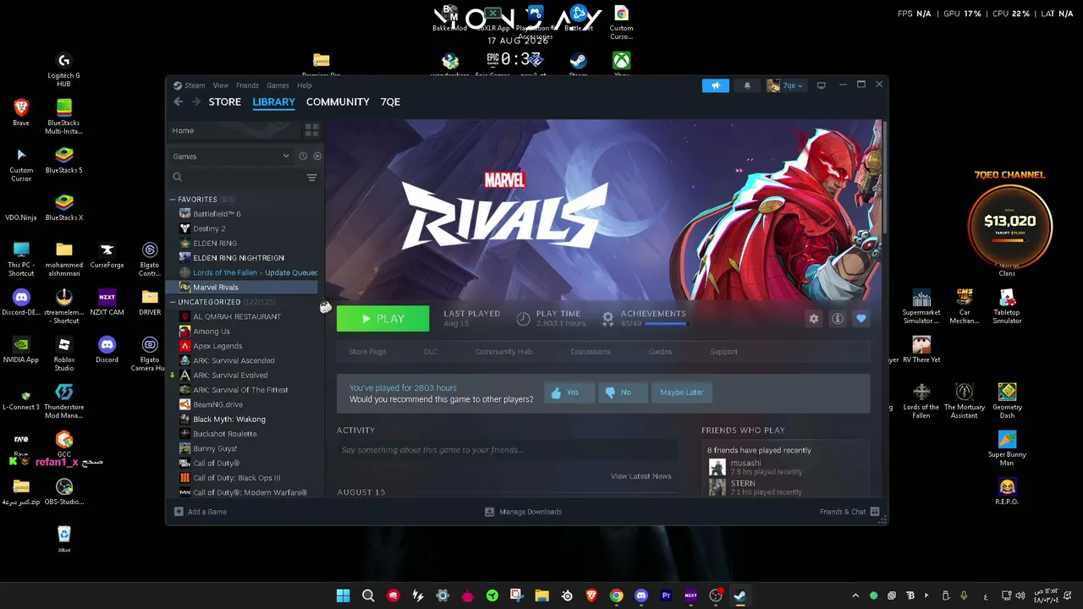Filter library to ready-to-play games
The image size is (1083, 609).
pyautogui.click(x=317, y=156)
